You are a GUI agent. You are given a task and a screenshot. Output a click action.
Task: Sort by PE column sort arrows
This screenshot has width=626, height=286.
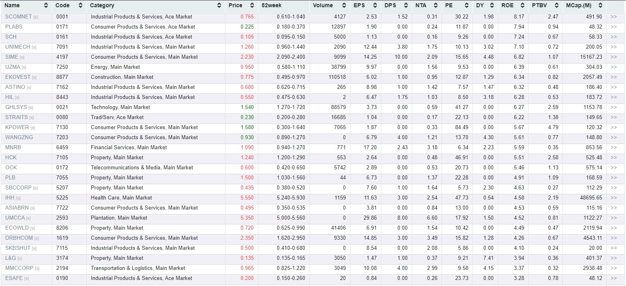tap(466, 6)
